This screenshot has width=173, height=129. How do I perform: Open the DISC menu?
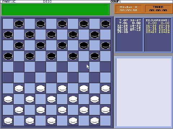(47, 1)
